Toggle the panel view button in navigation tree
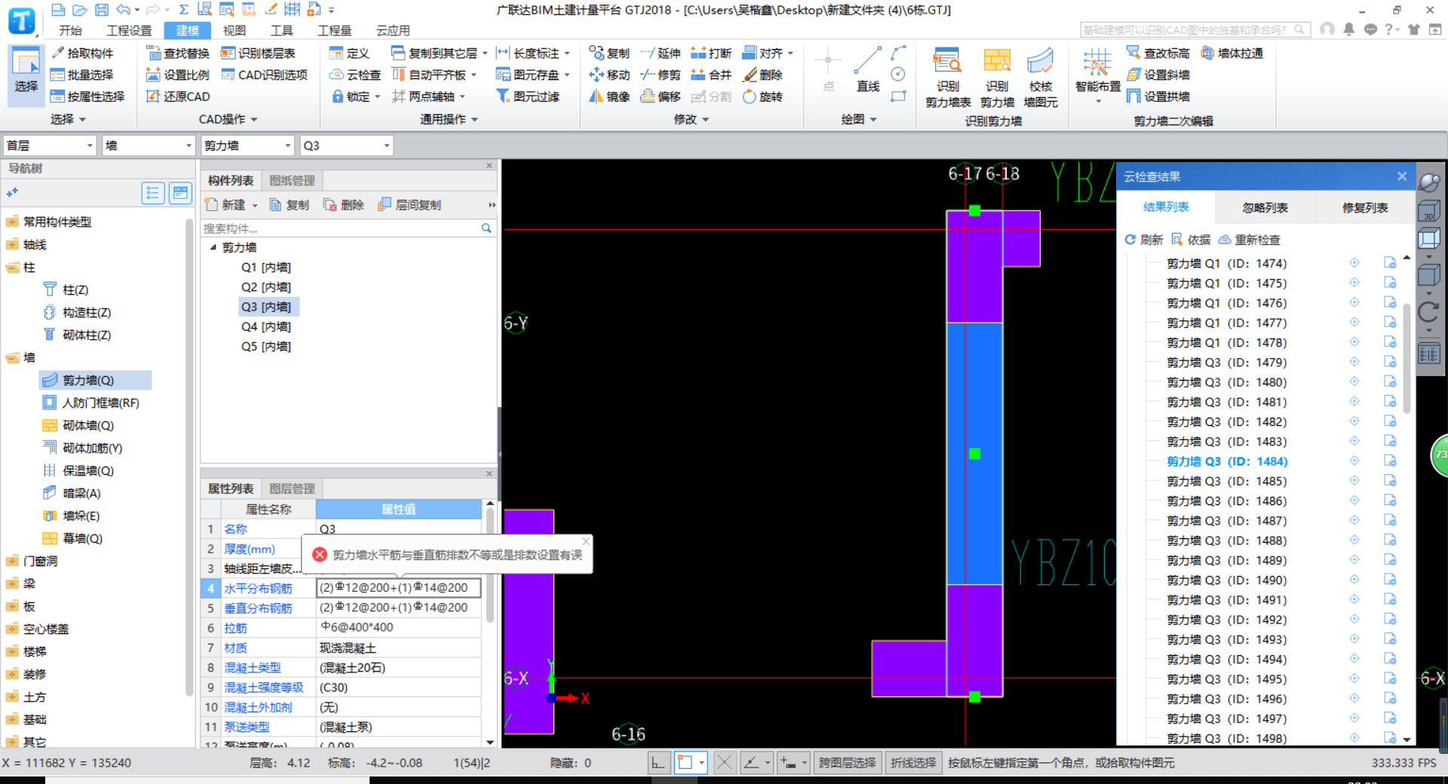This screenshot has width=1448, height=784. pyautogui.click(x=180, y=194)
